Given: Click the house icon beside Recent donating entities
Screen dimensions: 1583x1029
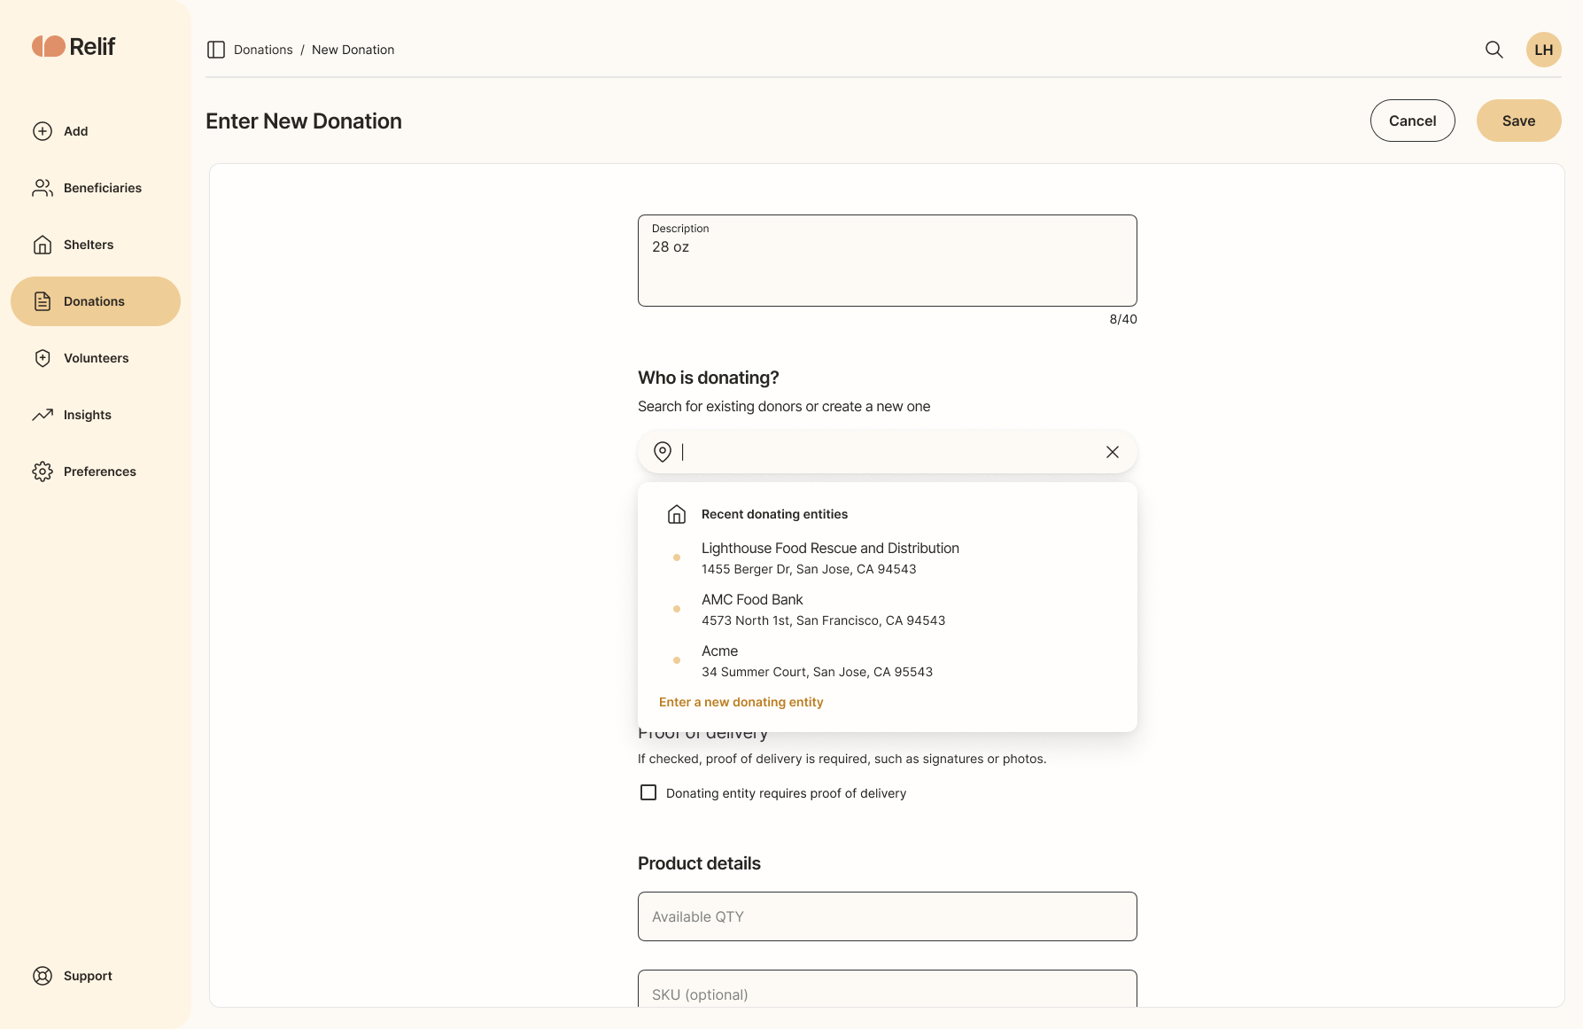Looking at the screenshot, I should coord(677,514).
